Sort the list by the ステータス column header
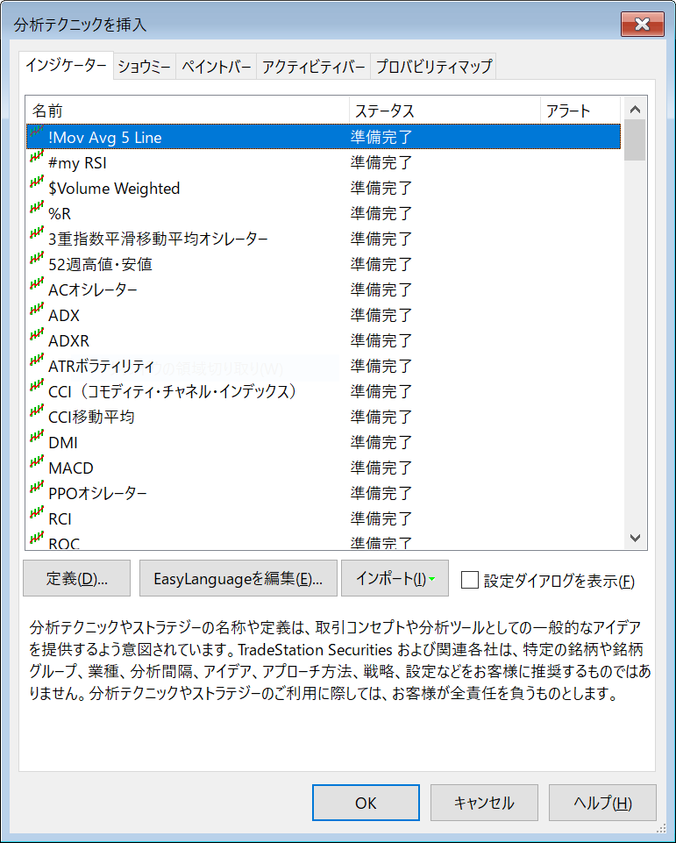 pos(444,111)
